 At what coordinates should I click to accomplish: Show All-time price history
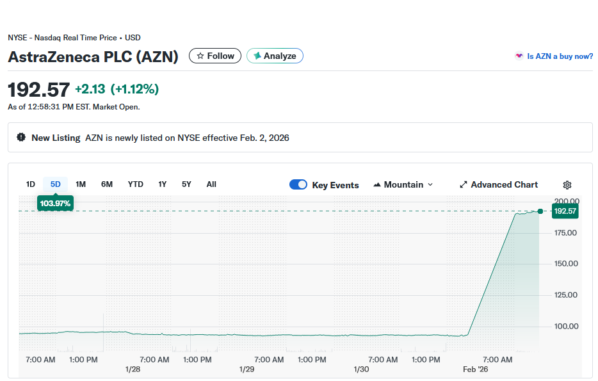click(211, 184)
